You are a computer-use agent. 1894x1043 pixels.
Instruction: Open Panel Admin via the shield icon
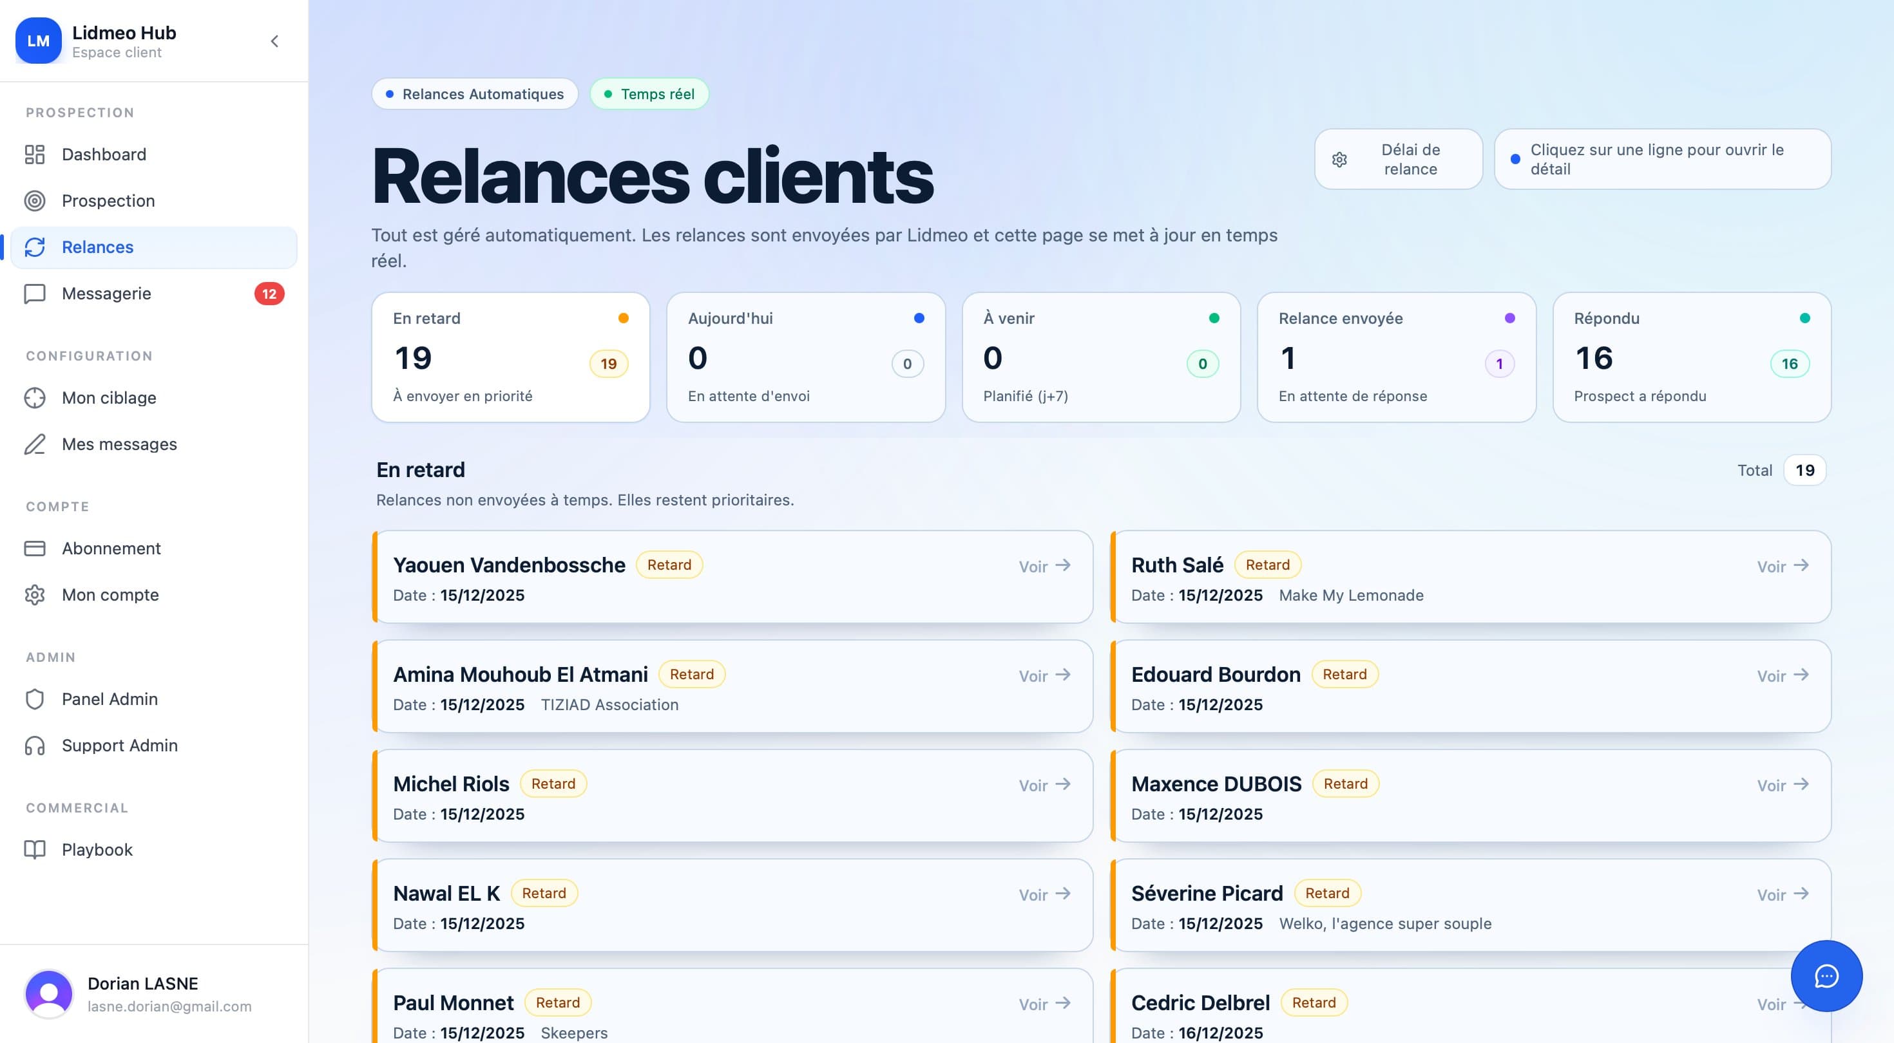click(x=35, y=699)
